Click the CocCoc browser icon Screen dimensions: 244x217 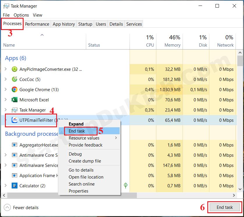[x=15, y=80]
